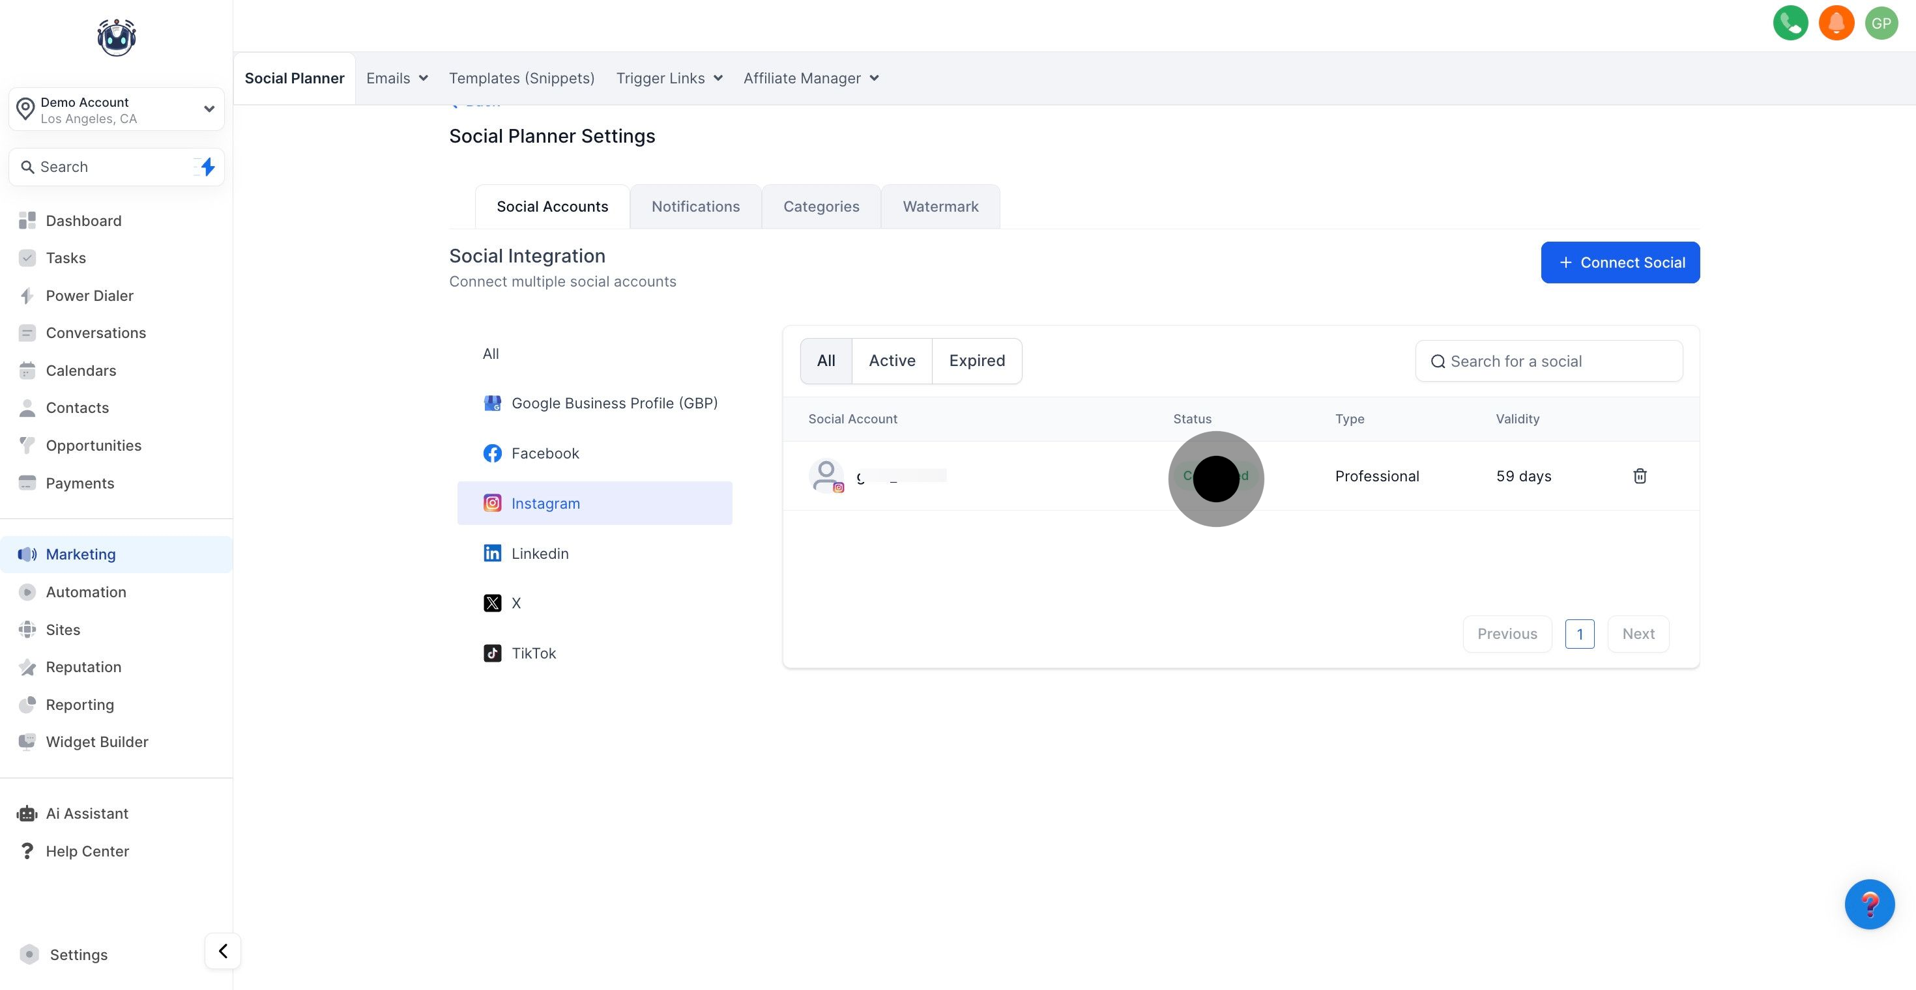Select Facebook in social list
Screen dimensions: 1916x990
coord(544,453)
